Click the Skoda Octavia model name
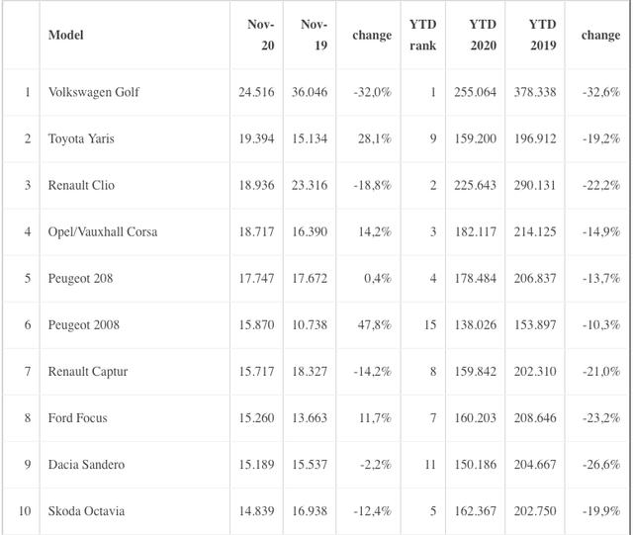 [86, 510]
